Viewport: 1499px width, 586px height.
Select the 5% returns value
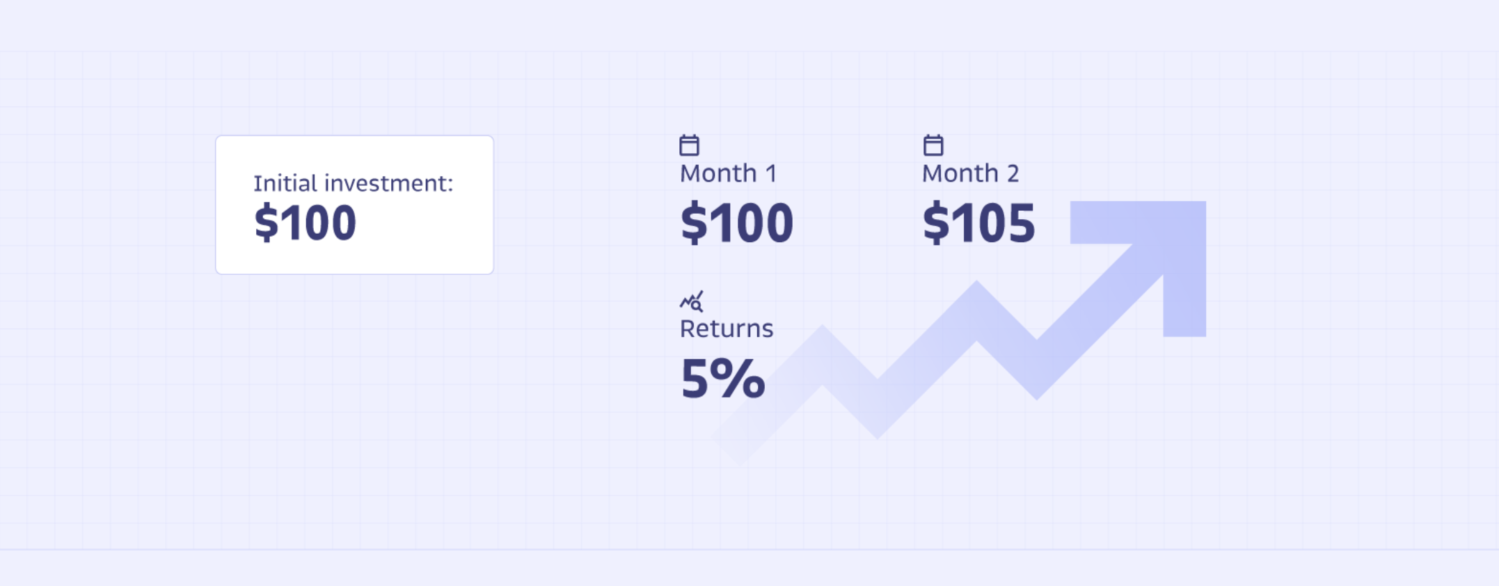point(722,379)
